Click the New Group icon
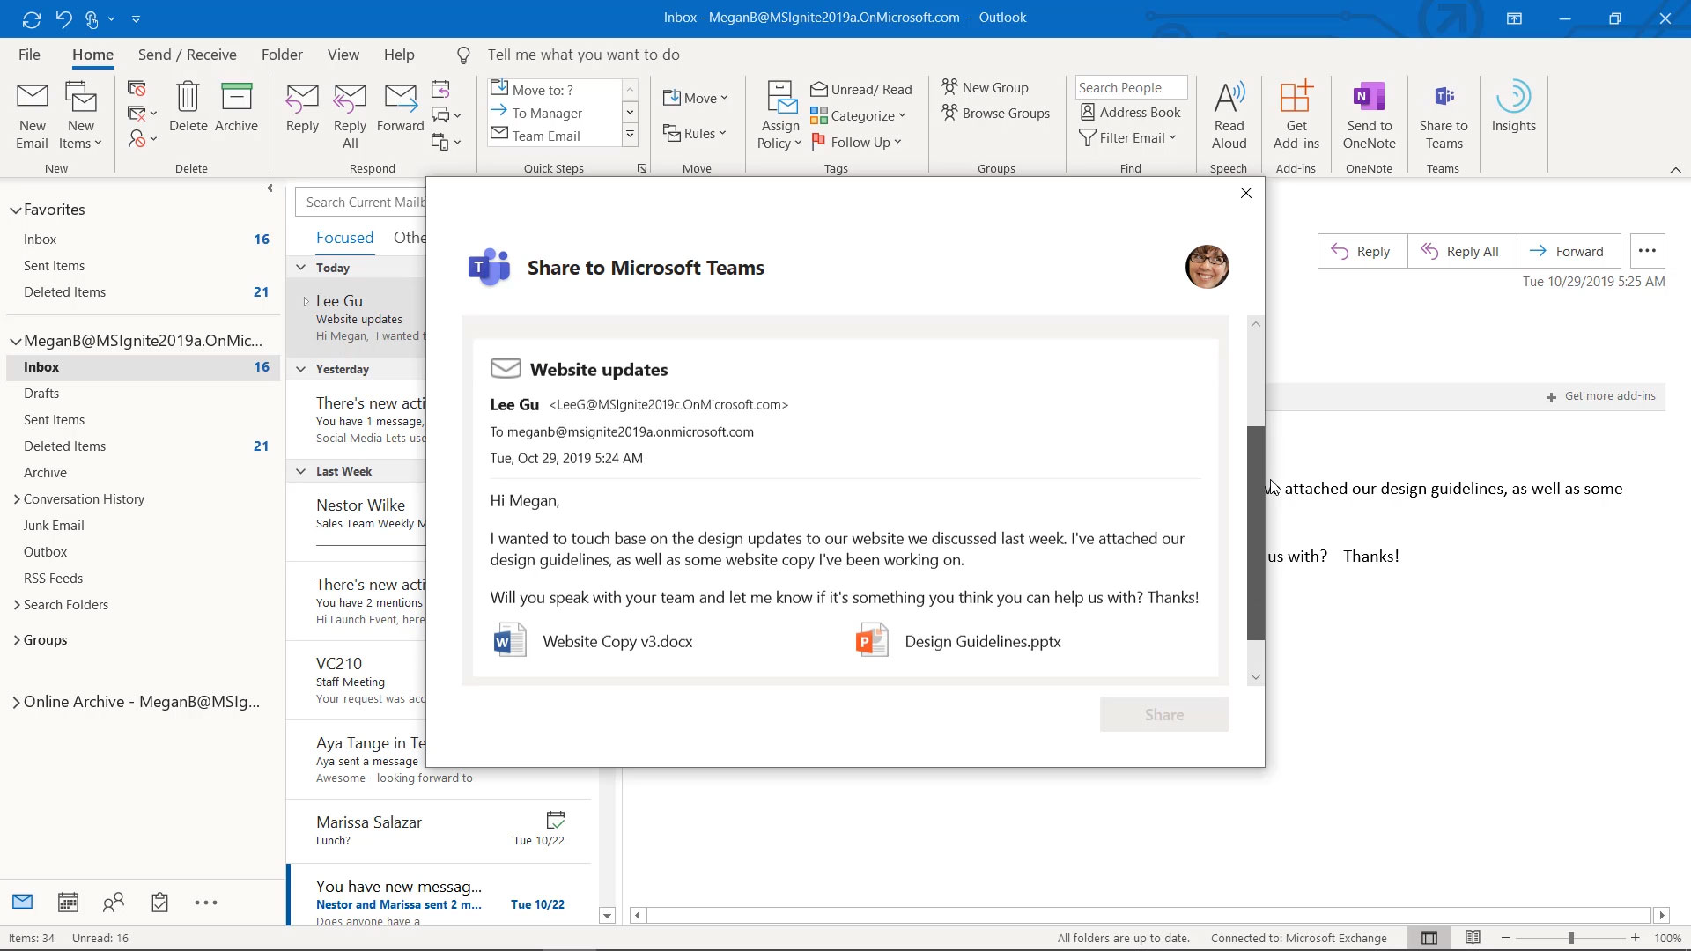Screen dimensions: 1691x951 [985, 87]
